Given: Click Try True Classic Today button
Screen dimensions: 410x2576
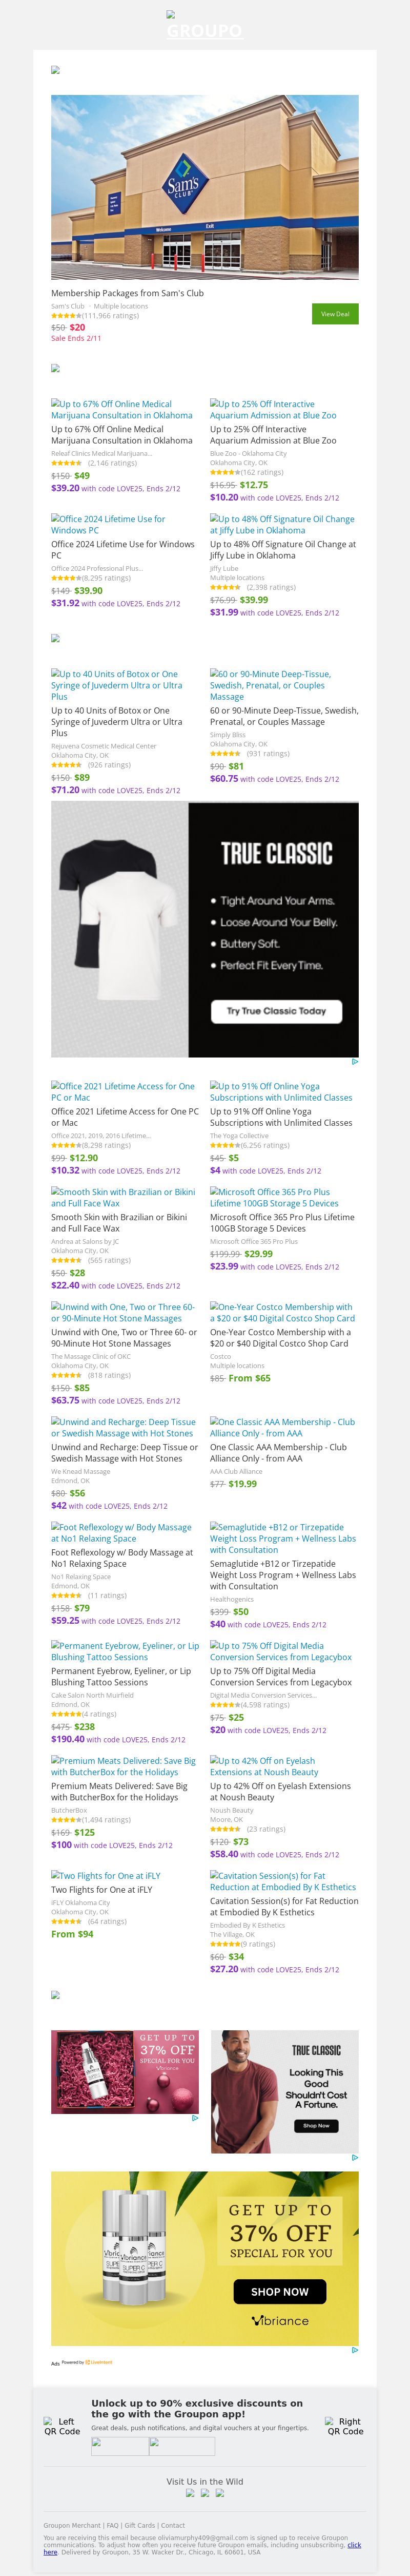Looking at the screenshot, I should tap(276, 1011).
